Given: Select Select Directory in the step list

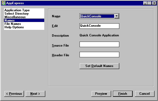Looking at the screenshot, I should (24, 14).
